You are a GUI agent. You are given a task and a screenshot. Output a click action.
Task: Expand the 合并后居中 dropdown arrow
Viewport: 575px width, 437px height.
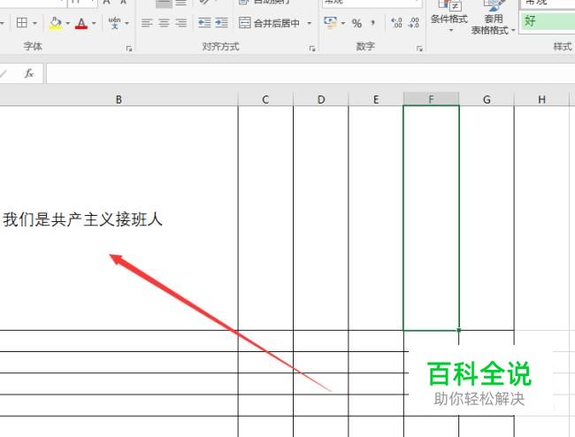coord(309,24)
